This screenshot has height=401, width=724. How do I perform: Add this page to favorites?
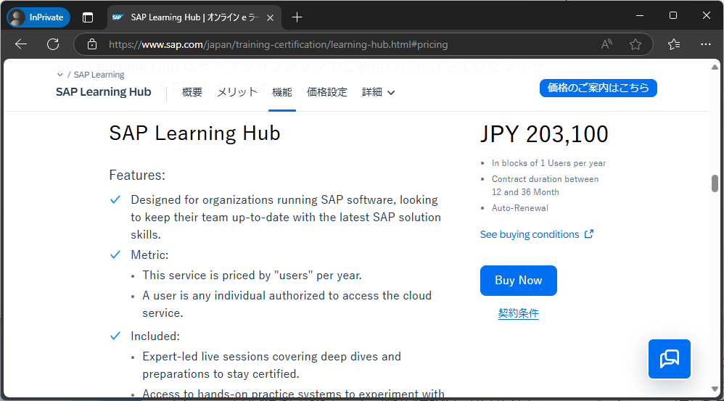[x=635, y=44]
